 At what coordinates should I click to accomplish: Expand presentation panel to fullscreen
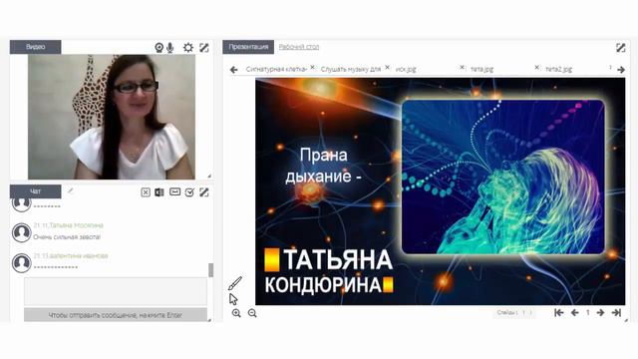click(x=620, y=48)
